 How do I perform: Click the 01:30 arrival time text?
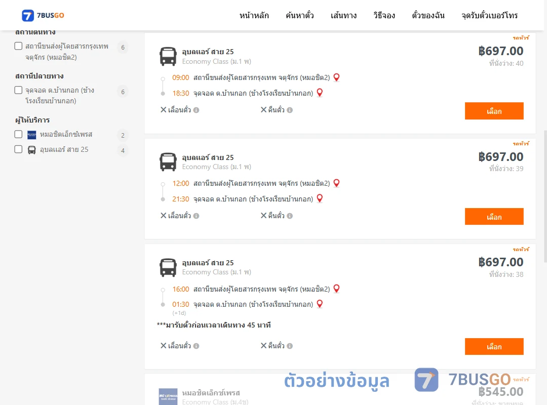pyautogui.click(x=181, y=305)
